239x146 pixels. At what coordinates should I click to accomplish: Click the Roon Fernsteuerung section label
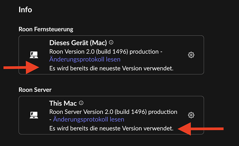(x=46, y=29)
